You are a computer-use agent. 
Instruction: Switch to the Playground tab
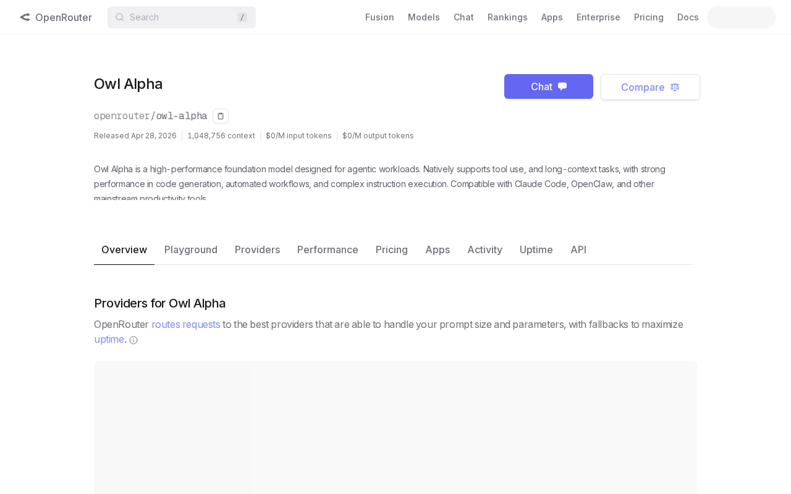click(191, 249)
